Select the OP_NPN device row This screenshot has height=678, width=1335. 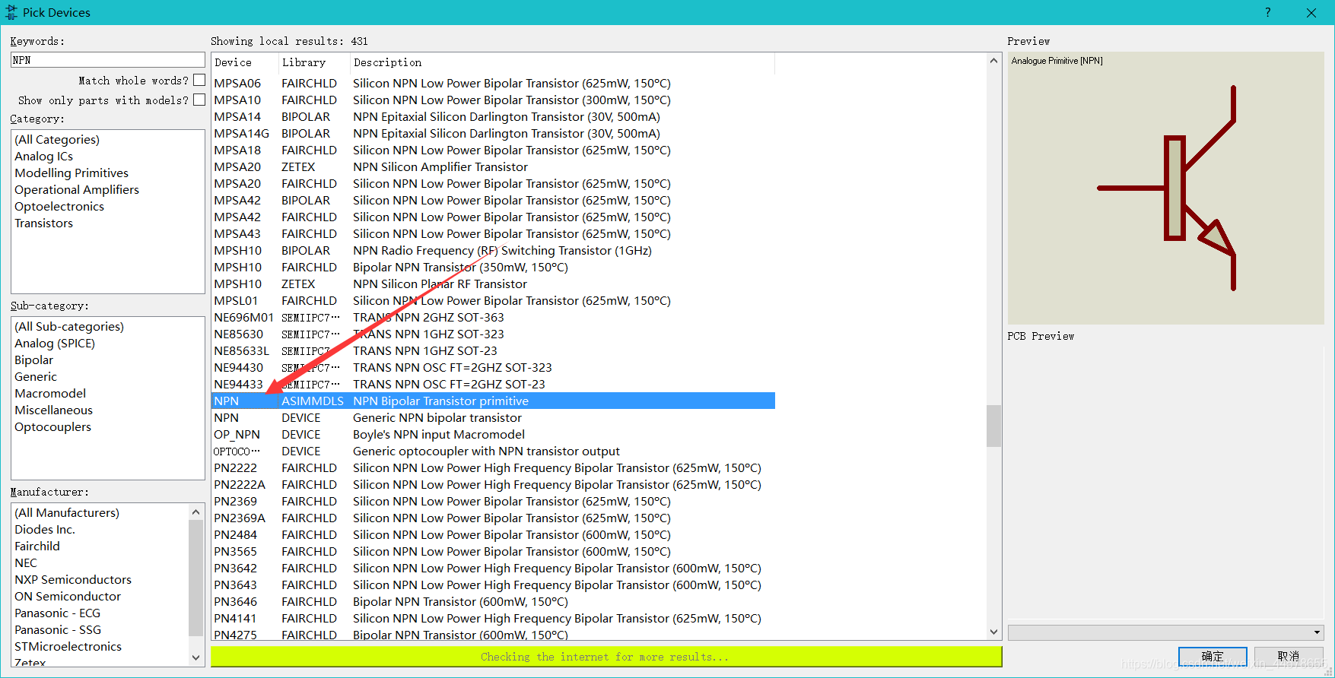pos(493,434)
